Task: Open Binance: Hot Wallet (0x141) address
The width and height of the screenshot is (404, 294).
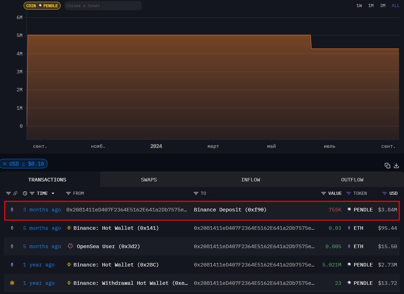Action: (116, 228)
